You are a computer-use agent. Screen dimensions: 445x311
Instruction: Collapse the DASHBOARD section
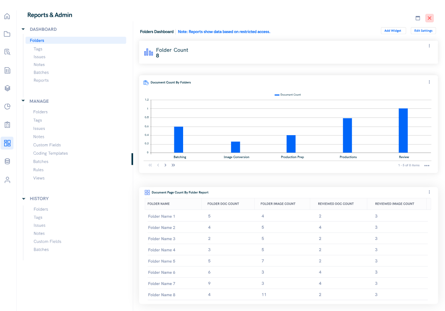click(x=23, y=29)
